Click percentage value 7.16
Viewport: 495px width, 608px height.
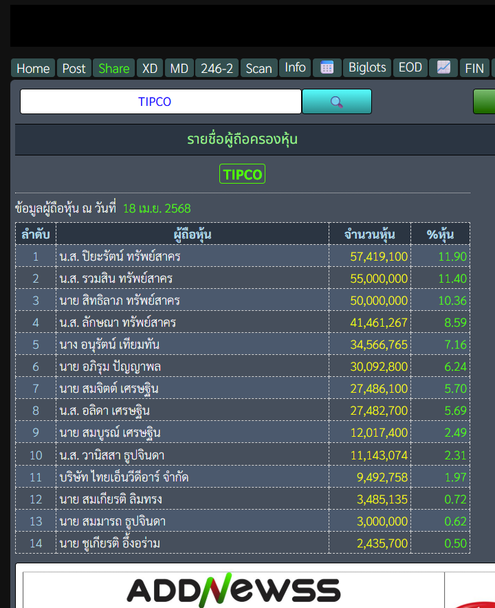455,345
